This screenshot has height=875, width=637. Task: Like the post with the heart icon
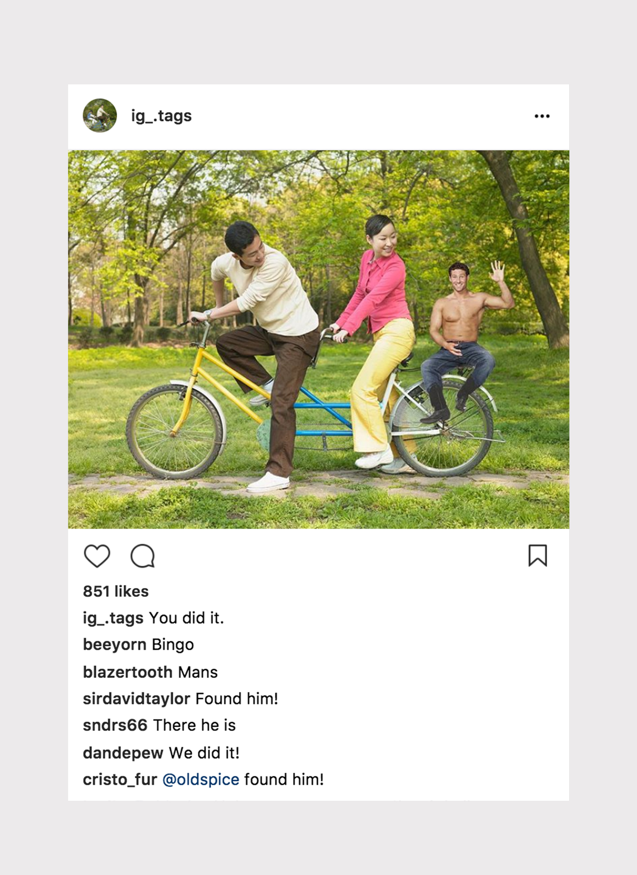point(97,556)
